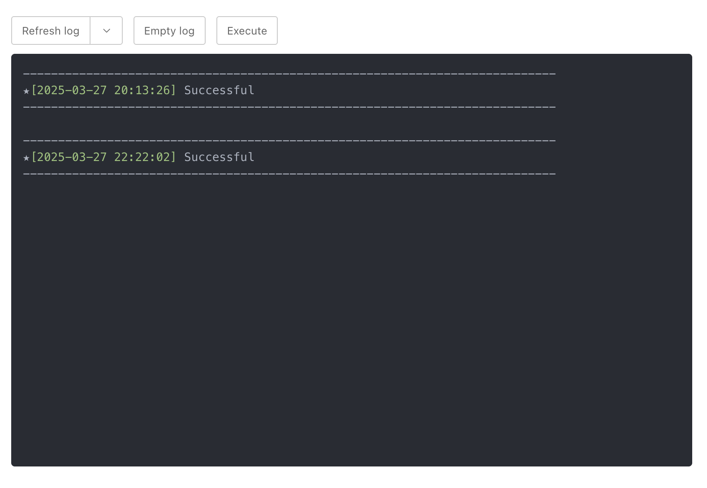707x488 pixels.
Task: Click the star before the 20:13:26 entry
Action: click(x=26, y=91)
